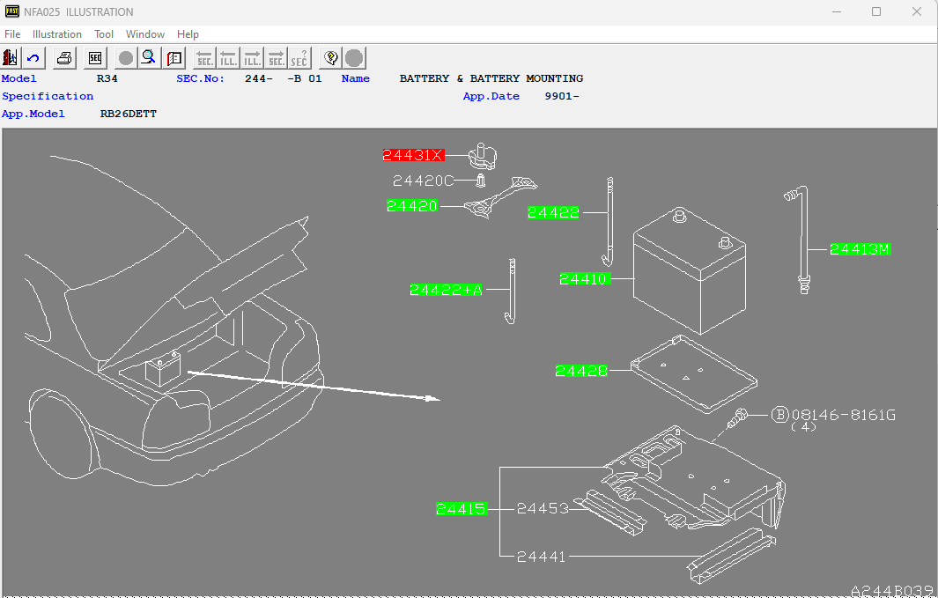The image size is (938, 598).
Task: Select part label 24413M
Action: click(860, 249)
